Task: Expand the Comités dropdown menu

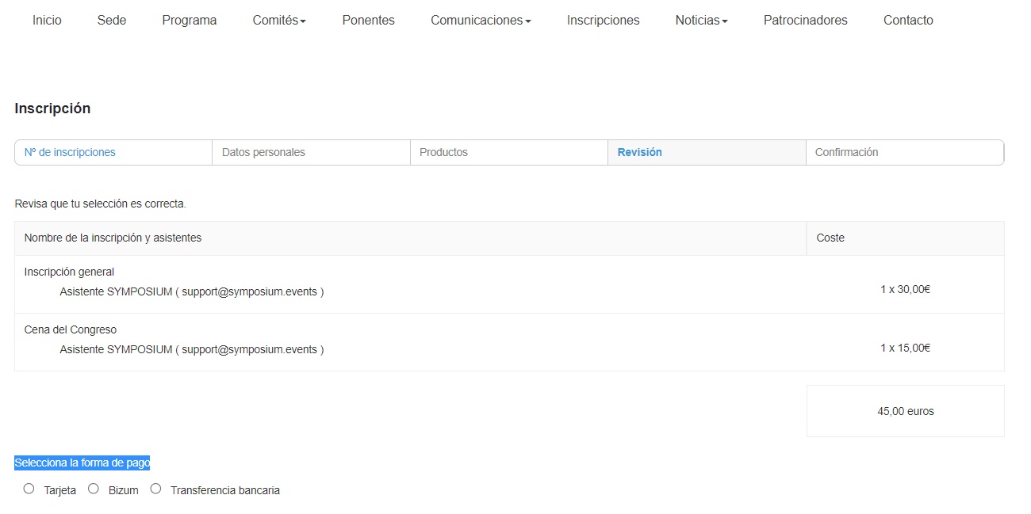Action: pos(279,21)
